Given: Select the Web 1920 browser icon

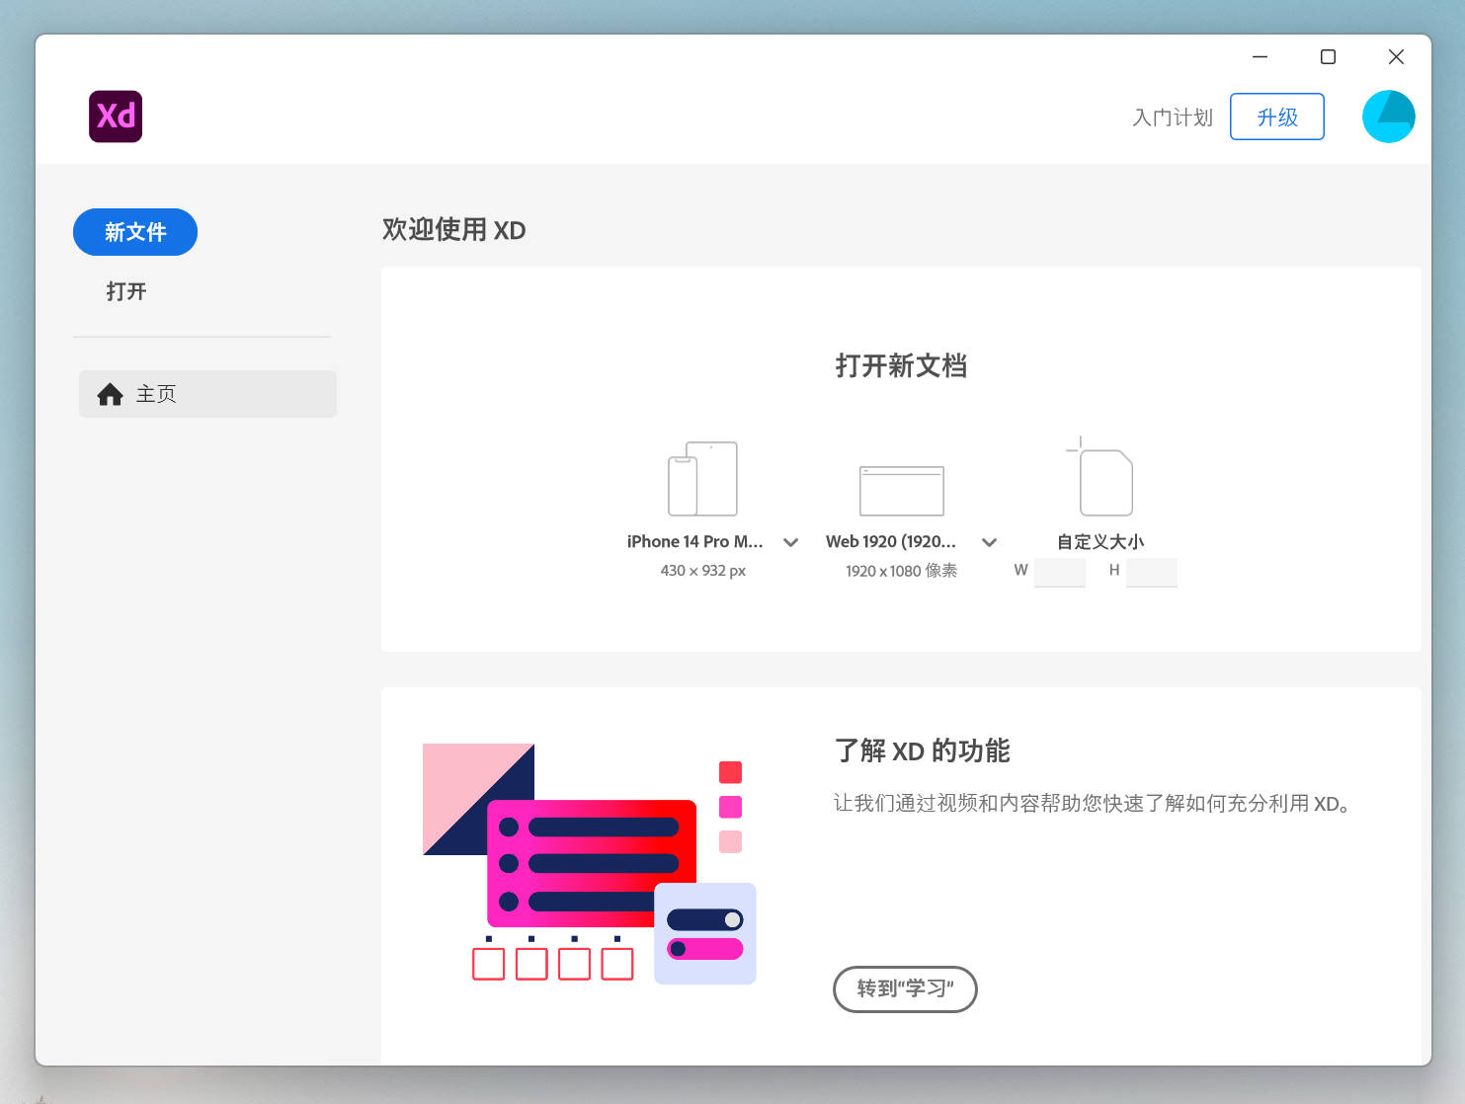Looking at the screenshot, I should click(x=901, y=491).
